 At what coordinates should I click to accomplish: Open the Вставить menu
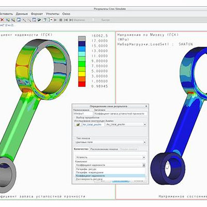[x=6, y=14]
